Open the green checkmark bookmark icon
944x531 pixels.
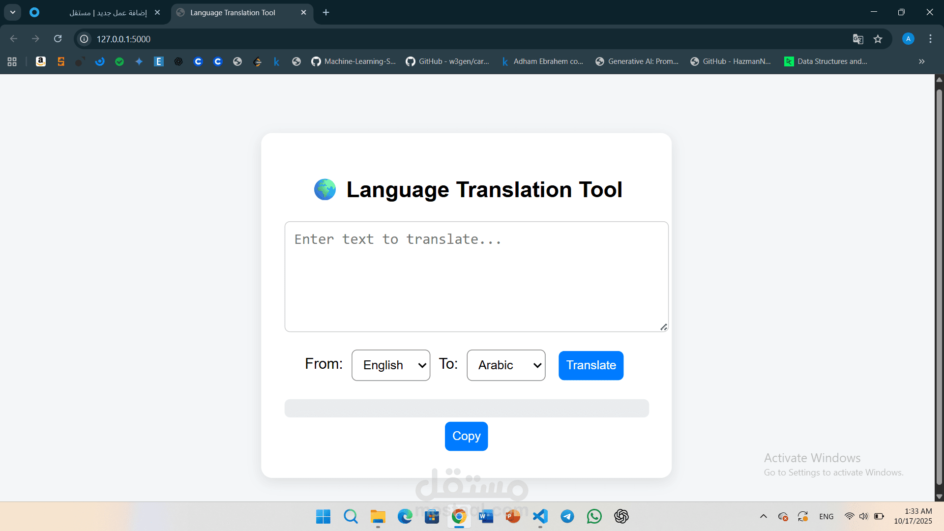(x=119, y=61)
